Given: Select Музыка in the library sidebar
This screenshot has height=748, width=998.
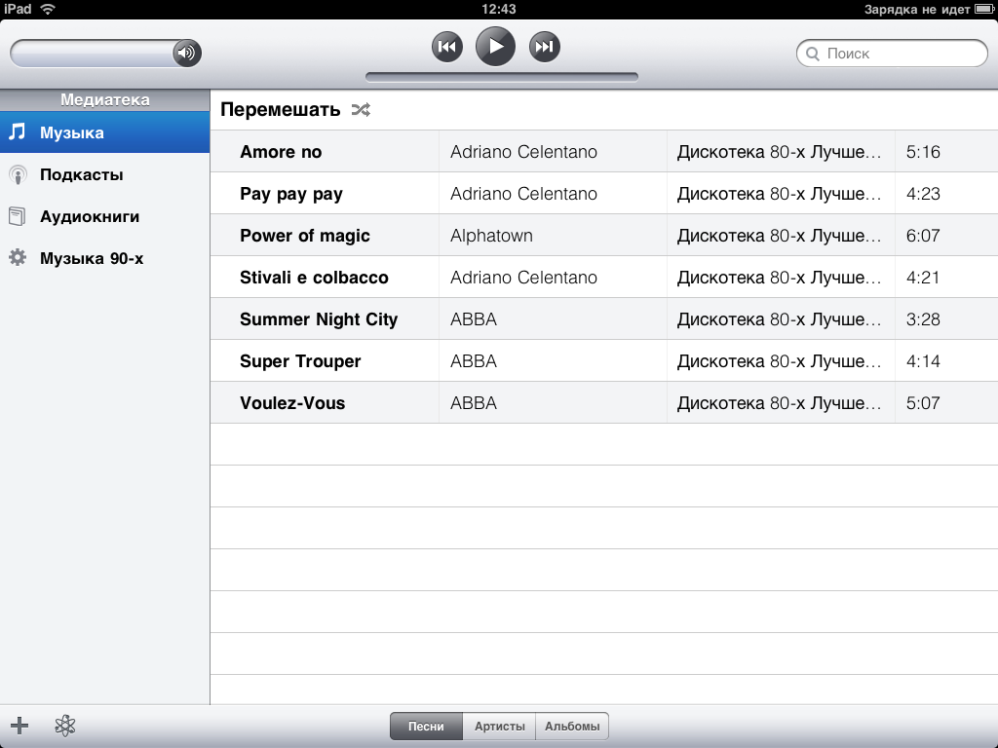Looking at the screenshot, I should [104, 132].
